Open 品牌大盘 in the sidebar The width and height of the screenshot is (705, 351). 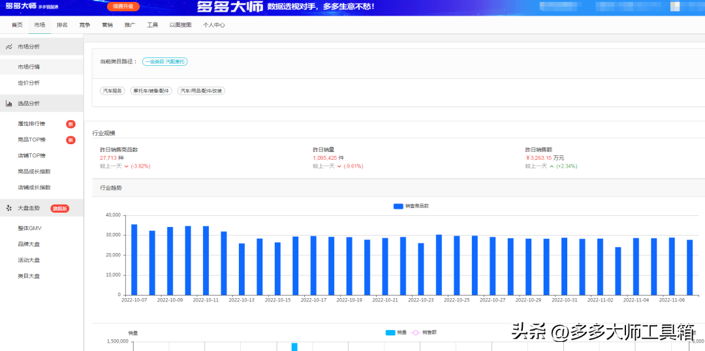click(x=29, y=244)
